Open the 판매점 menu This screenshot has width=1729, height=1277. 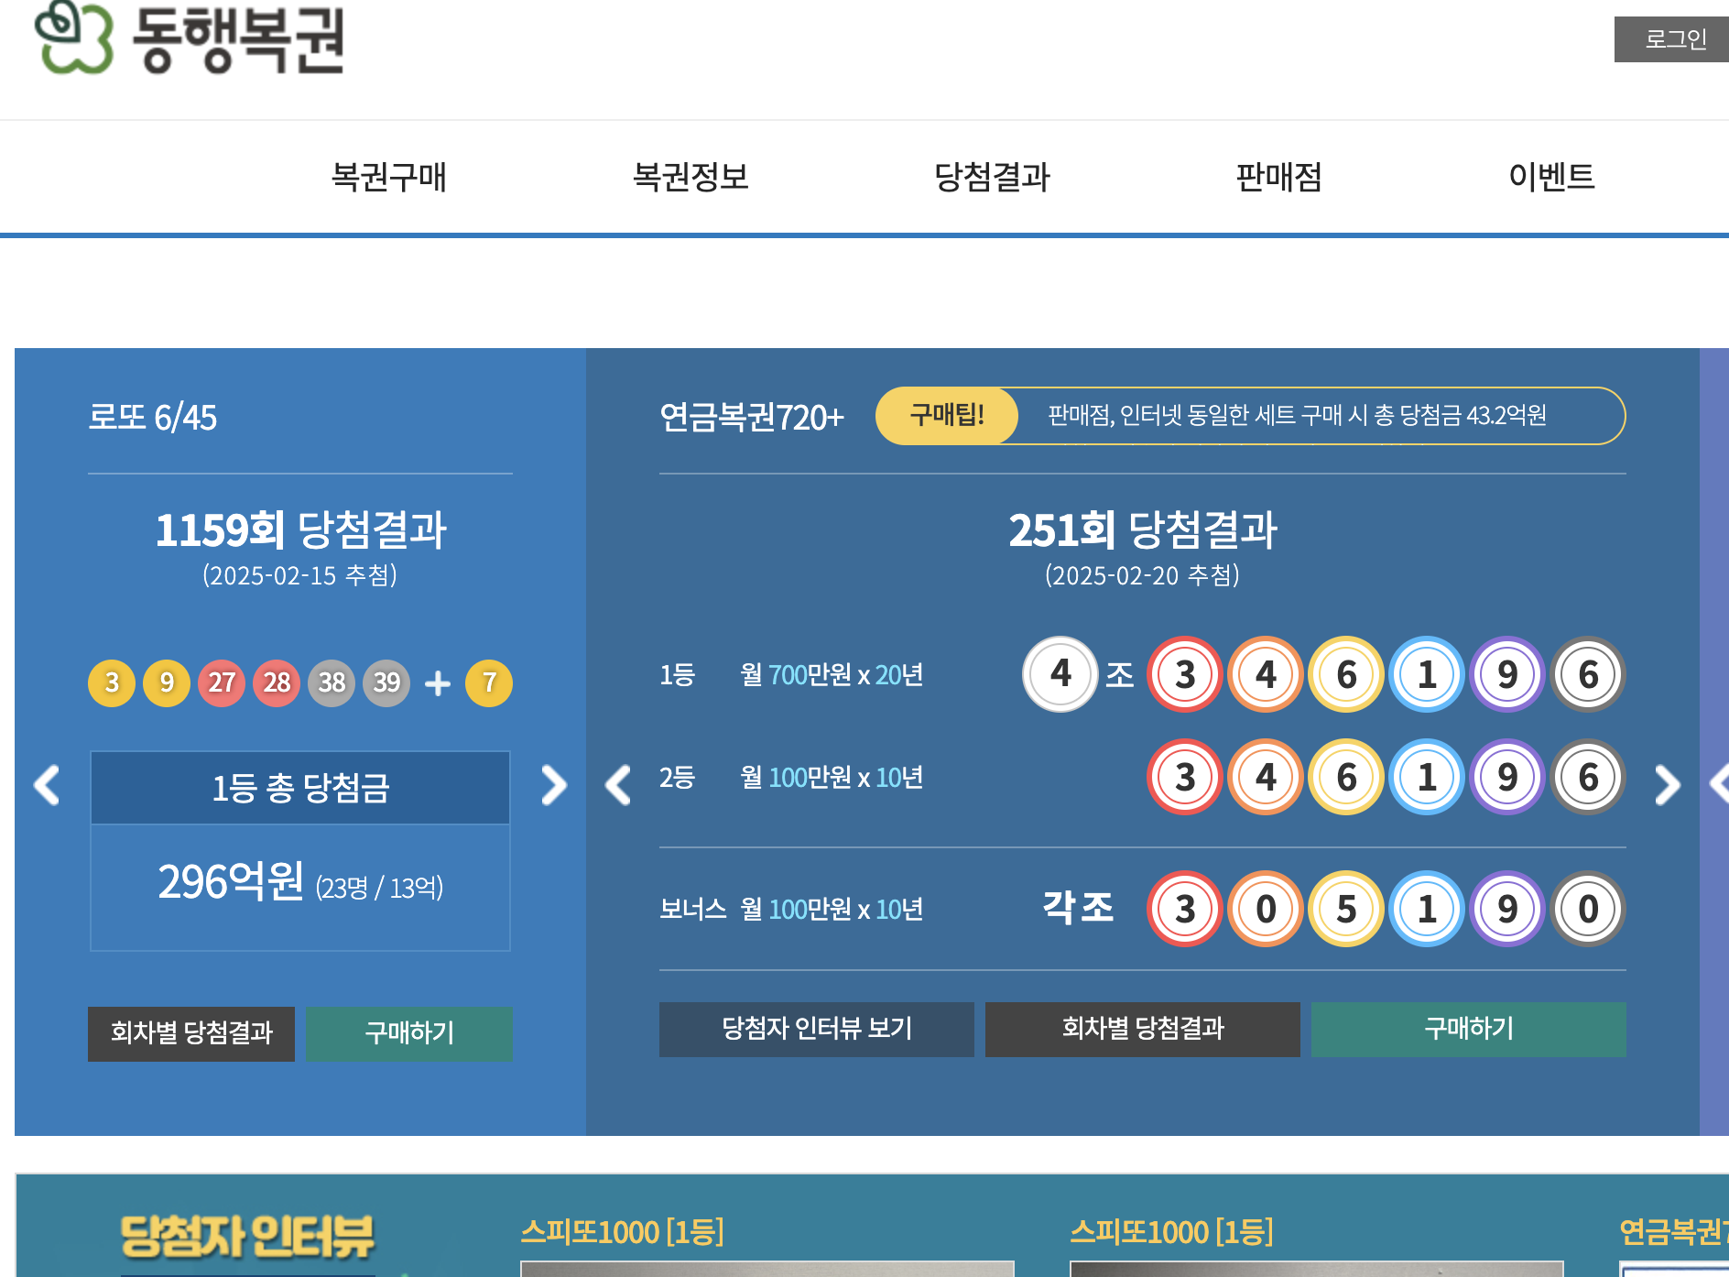pos(1278,177)
